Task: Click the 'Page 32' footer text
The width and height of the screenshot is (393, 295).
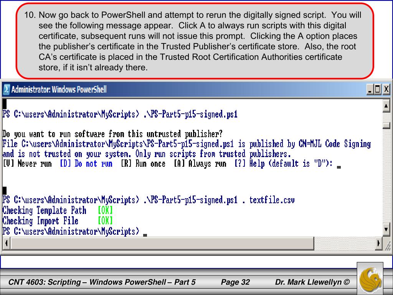Action: (x=235, y=282)
